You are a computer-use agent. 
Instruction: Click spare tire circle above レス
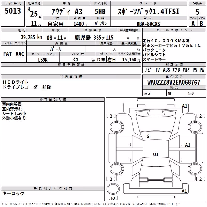[x=113, y=189]
